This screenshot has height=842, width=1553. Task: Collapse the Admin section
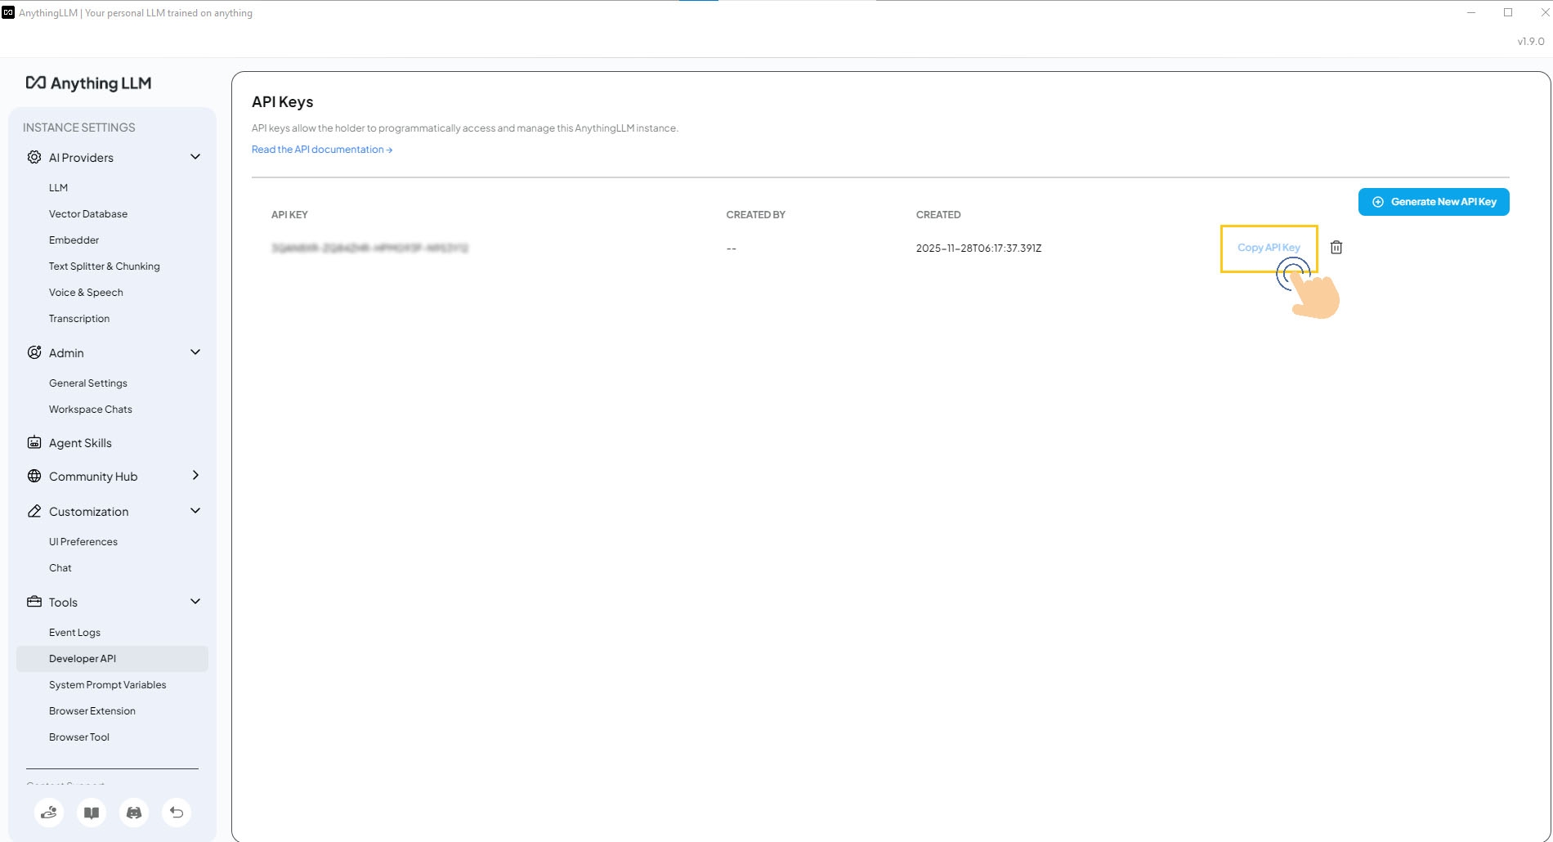coord(195,352)
